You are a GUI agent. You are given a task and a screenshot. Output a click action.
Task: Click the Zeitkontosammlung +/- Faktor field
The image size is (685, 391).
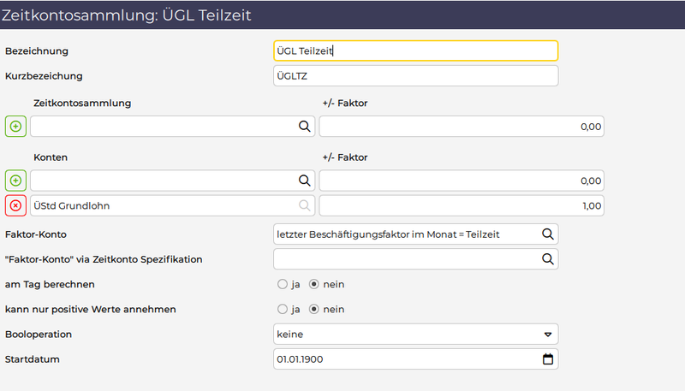point(462,127)
